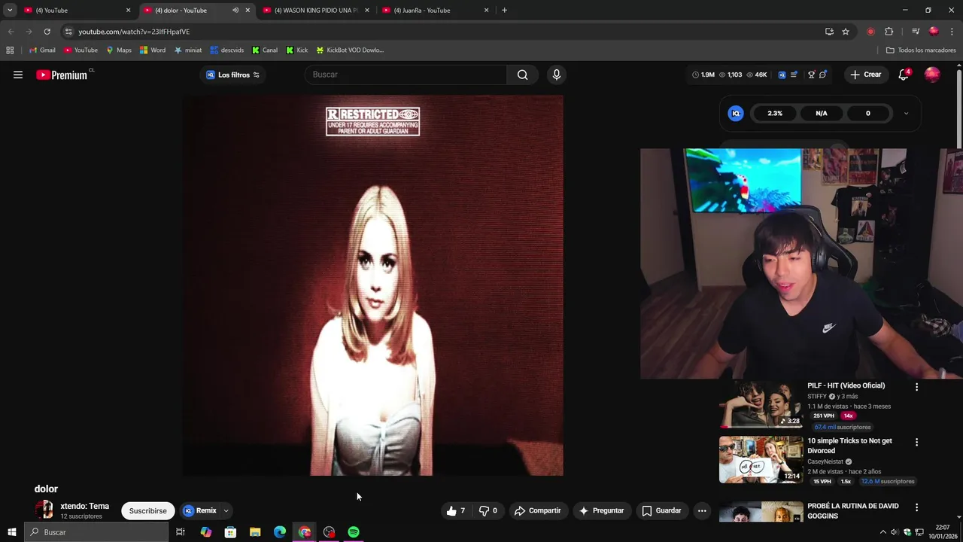Open more actions three-dots under video

click(x=702, y=510)
